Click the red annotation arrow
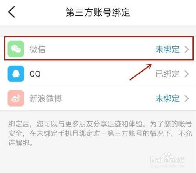Image resolution: width=196 pixels, height=173 pixels. click(x=141, y=72)
